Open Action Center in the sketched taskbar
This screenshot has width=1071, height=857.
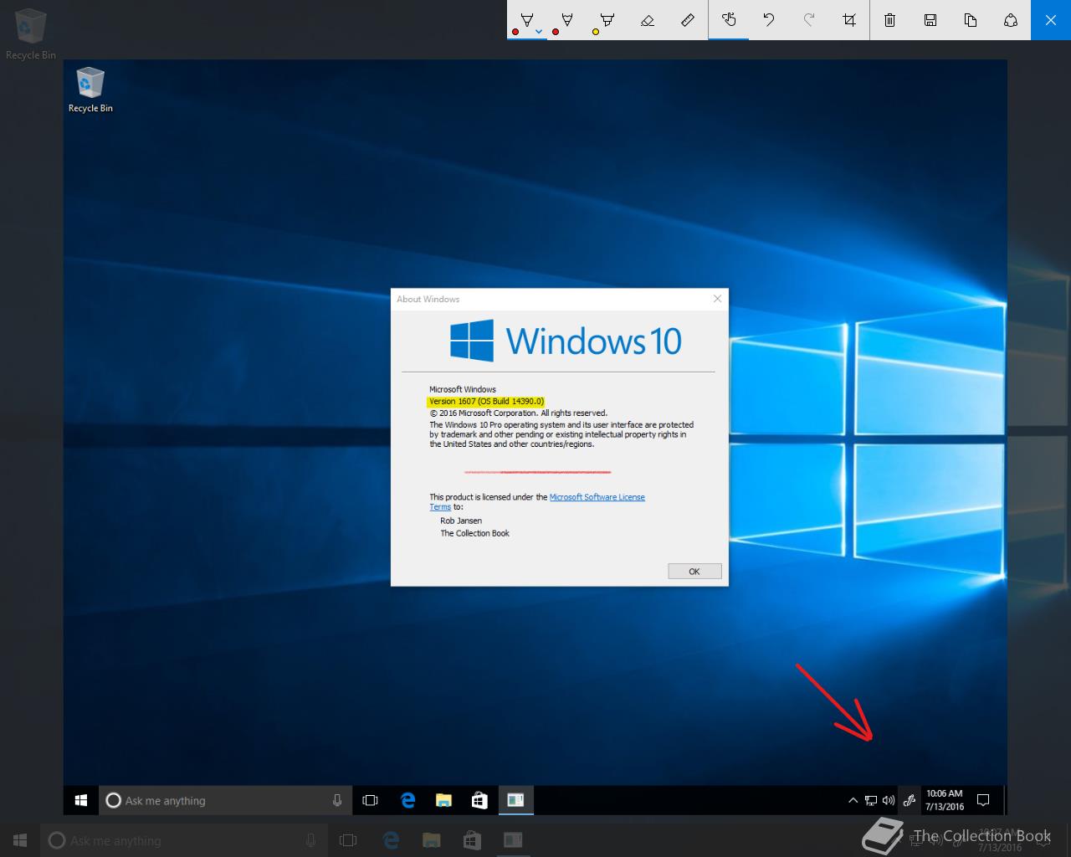click(984, 801)
